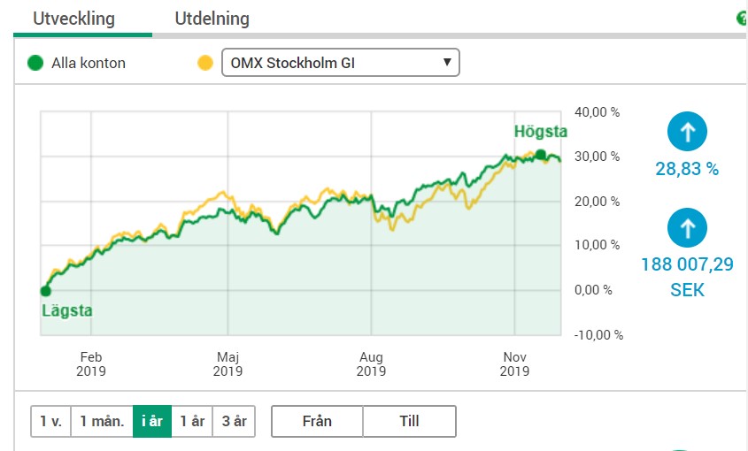748x451 pixels.
Task: Click the dropdown arrow of index selector
Action: point(447,62)
